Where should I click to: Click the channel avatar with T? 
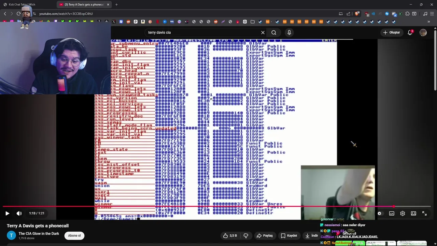(11, 235)
